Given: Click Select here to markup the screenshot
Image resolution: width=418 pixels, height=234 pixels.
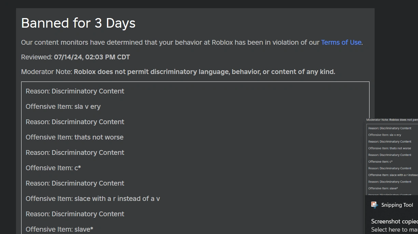Looking at the screenshot, I should (394, 230).
